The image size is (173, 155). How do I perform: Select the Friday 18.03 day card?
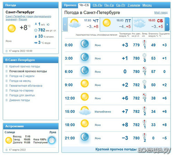pos(116,24)
